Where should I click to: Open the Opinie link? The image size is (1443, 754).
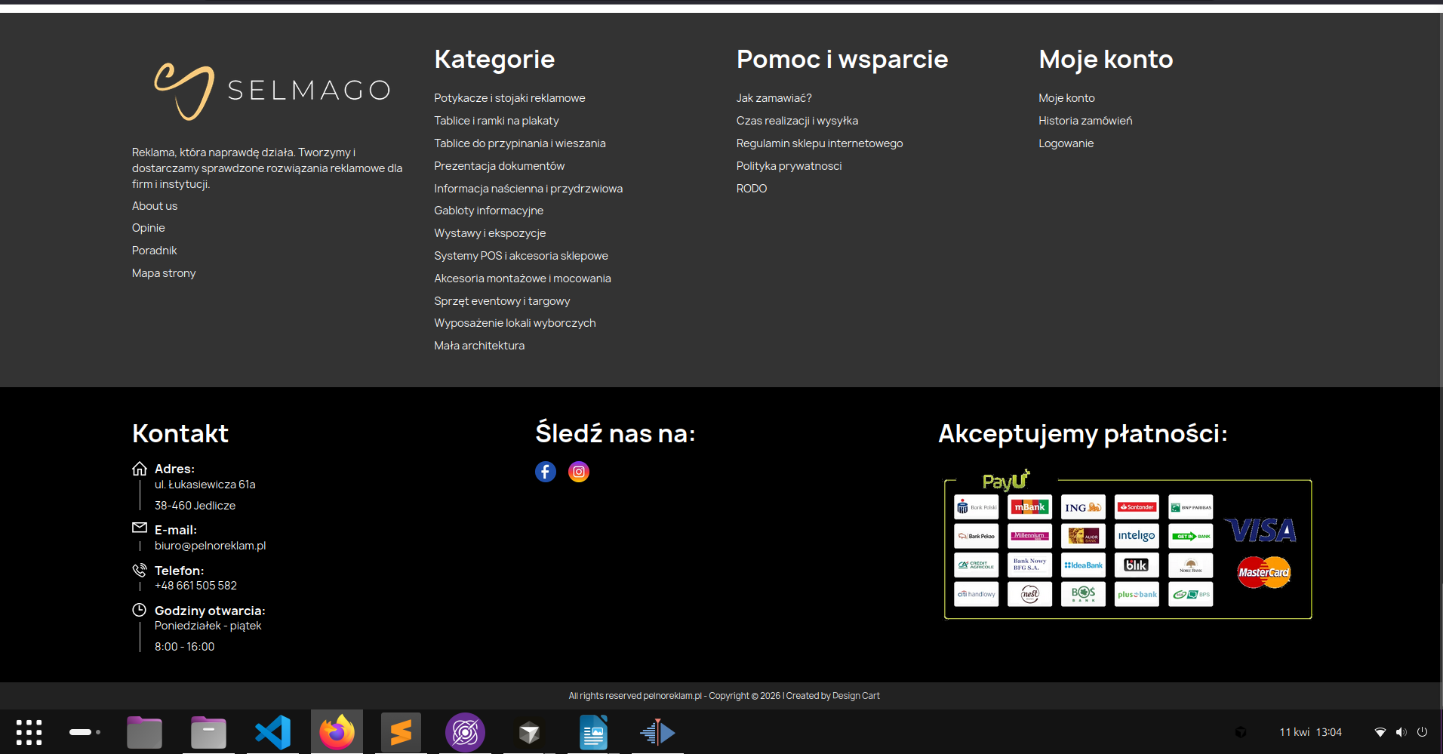pyautogui.click(x=149, y=228)
